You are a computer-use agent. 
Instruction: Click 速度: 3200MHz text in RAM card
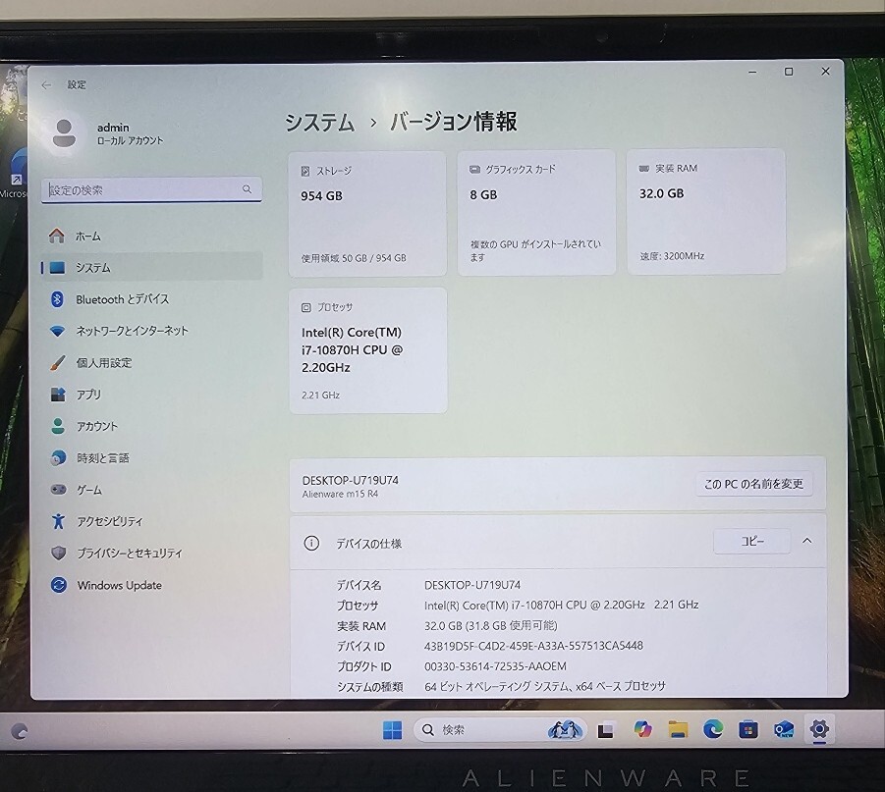point(672,256)
